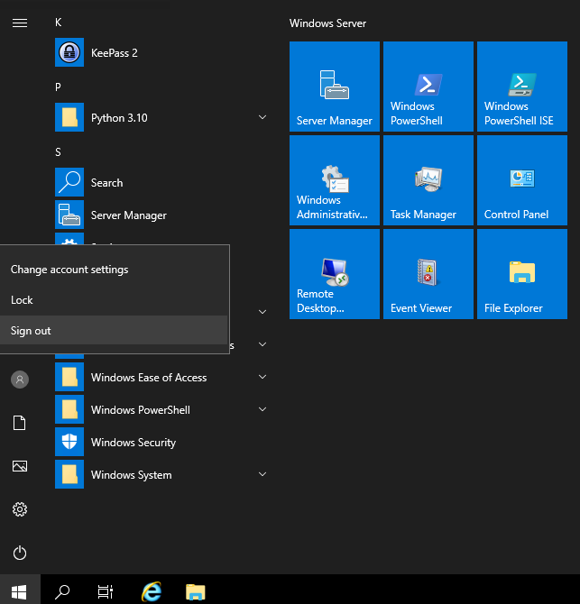Image resolution: width=580 pixels, height=604 pixels.
Task: Click the Windows Start button
Action: [x=19, y=591]
